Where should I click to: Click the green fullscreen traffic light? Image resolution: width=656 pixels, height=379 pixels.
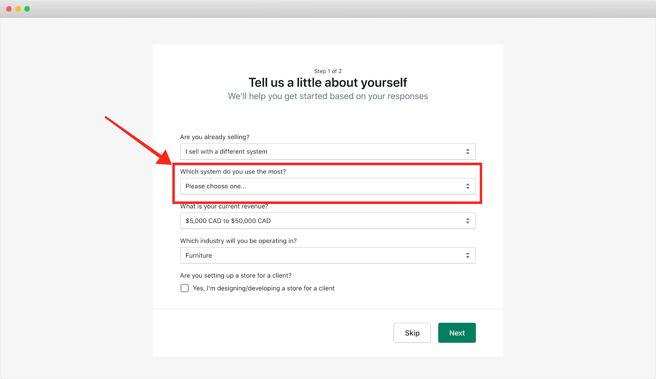pos(27,8)
